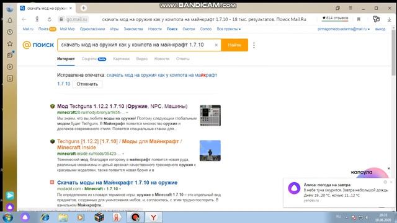
Task: Open notifications bell in browser sidebar
Action: pyautogui.click(x=10, y=20)
